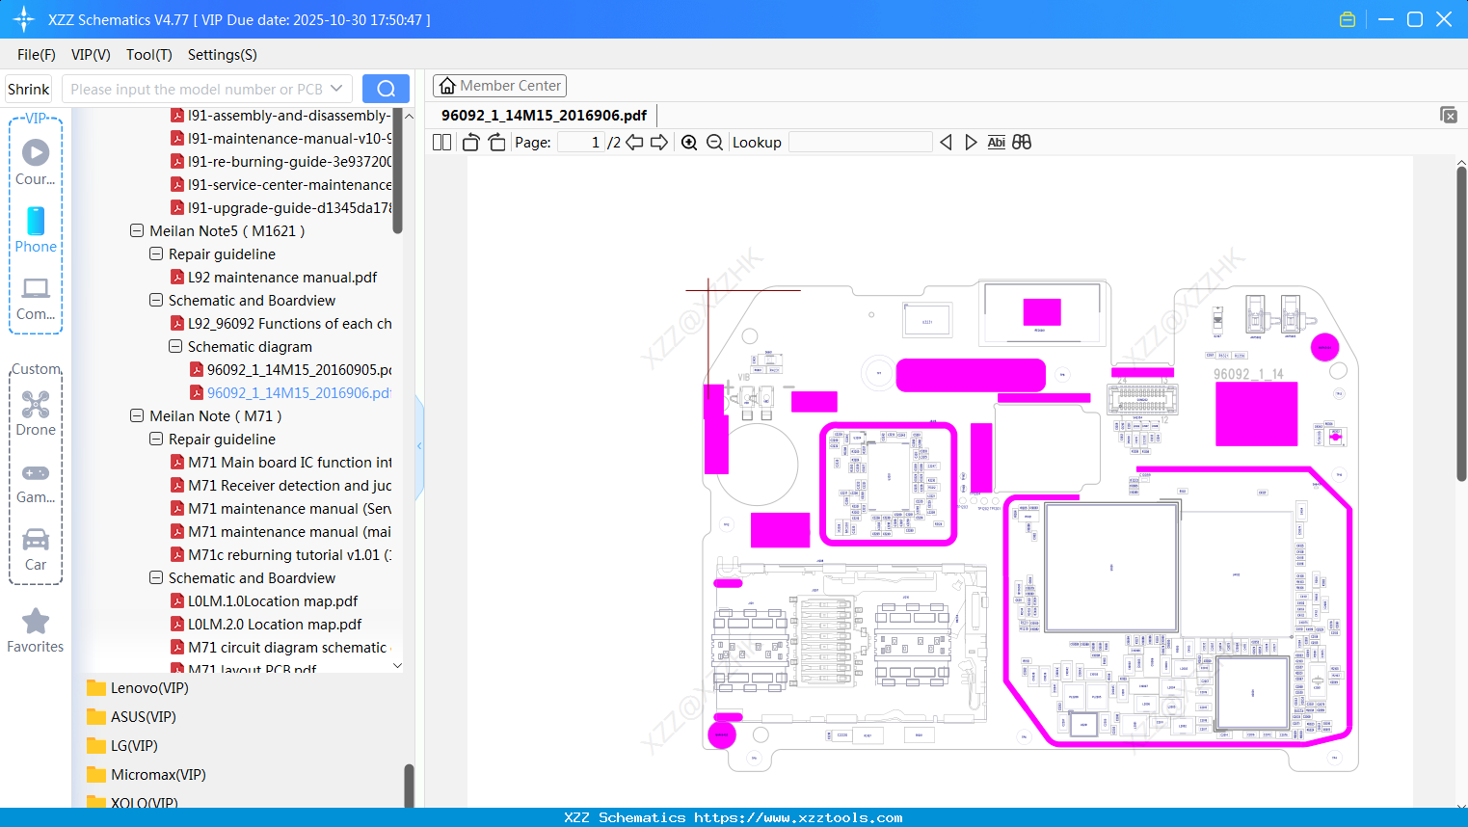Open the Settings(S) menu
The height and width of the screenshot is (827, 1468).
pyautogui.click(x=223, y=55)
